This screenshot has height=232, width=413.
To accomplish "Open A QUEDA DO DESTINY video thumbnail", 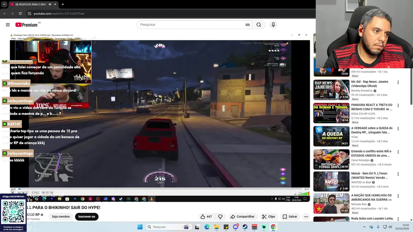I will pyautogui.click(x=331, y=136).
